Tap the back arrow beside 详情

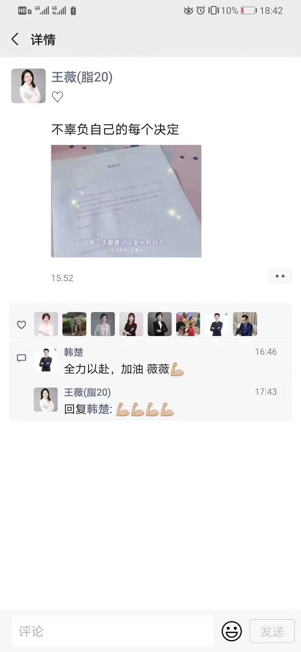(x=15, y=39)
